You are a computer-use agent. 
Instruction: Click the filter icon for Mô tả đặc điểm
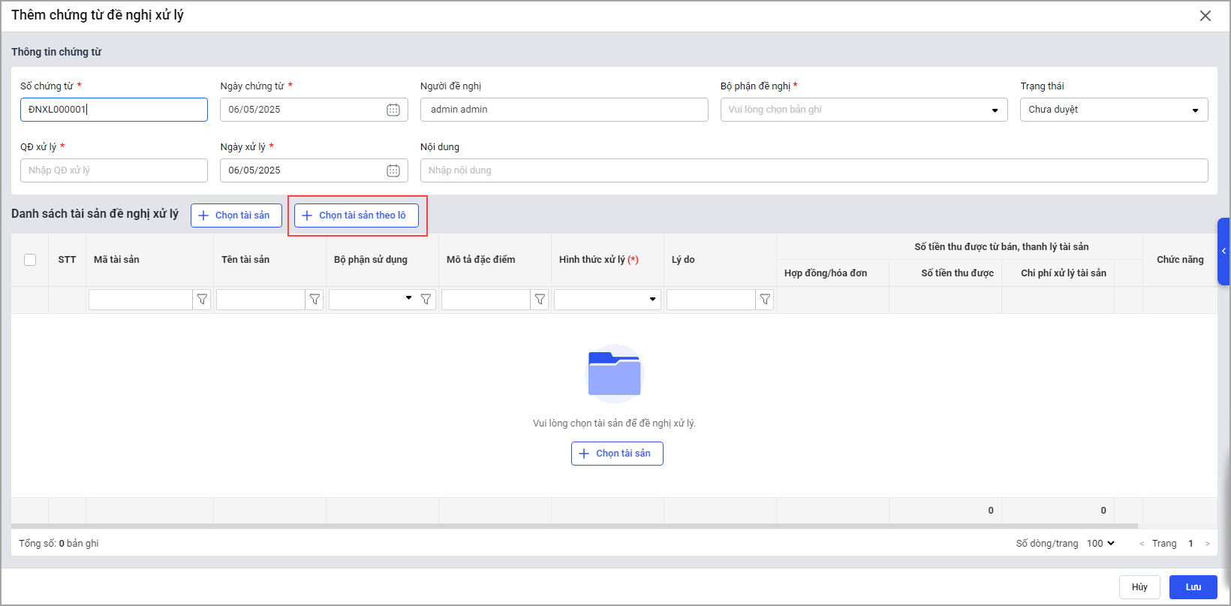pyautogui.click(x=540, y=300)
